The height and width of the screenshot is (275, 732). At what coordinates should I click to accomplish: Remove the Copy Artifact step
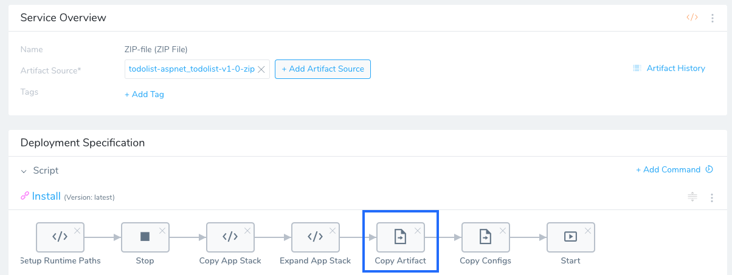pos(417,230)
